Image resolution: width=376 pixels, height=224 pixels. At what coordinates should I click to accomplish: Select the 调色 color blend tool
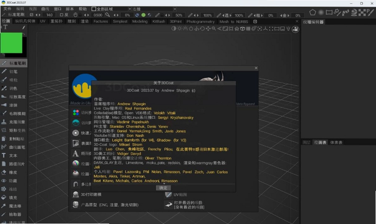point(13,88)
